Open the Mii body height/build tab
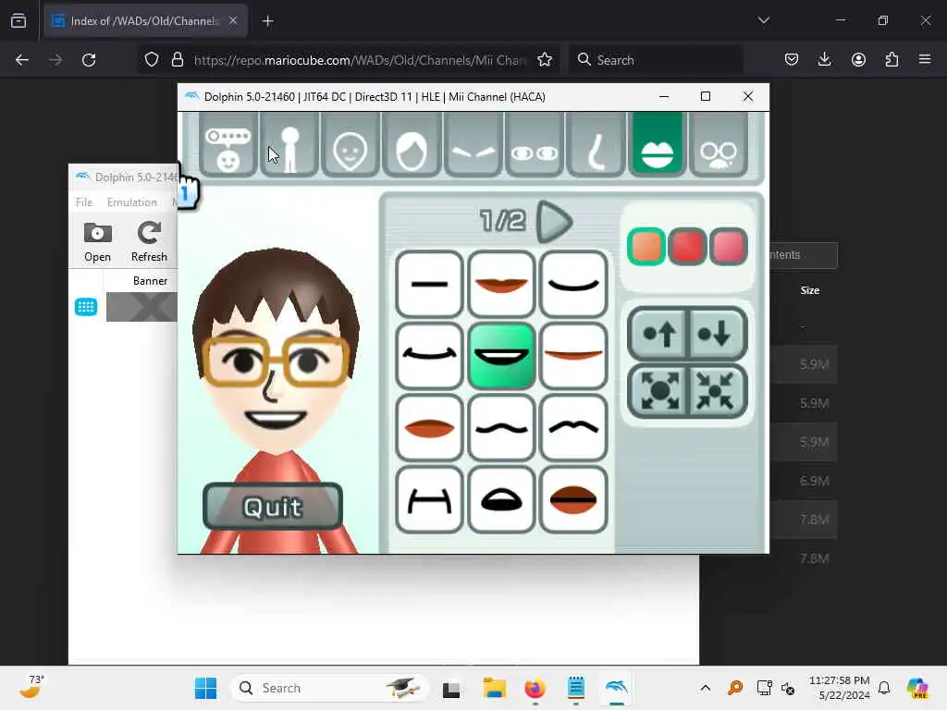947x710 pixels. tap(289, 145)
